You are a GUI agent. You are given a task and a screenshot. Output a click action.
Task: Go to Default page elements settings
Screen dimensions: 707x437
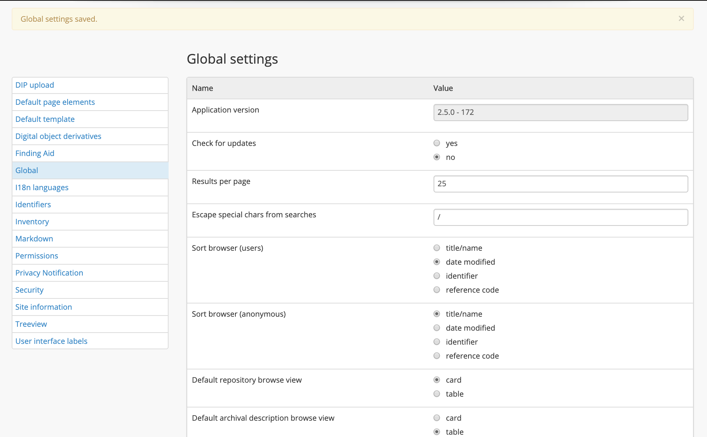coord(55,102)
